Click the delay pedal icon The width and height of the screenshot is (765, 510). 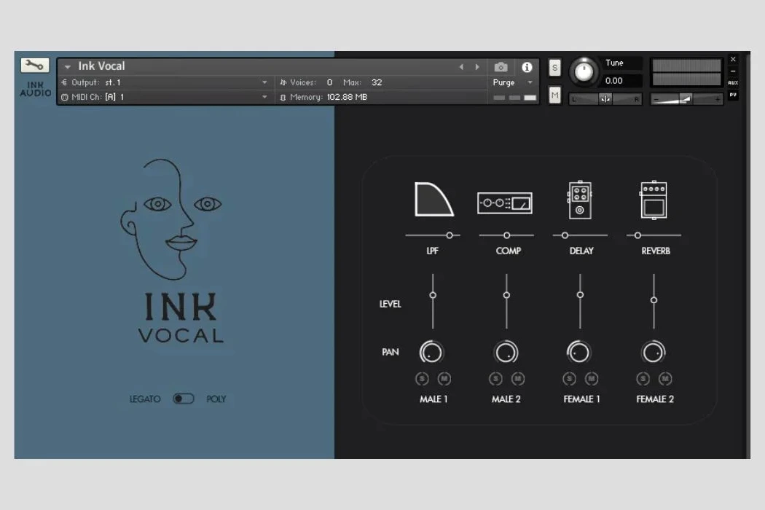pyautogui.click(x=580, y=200)
